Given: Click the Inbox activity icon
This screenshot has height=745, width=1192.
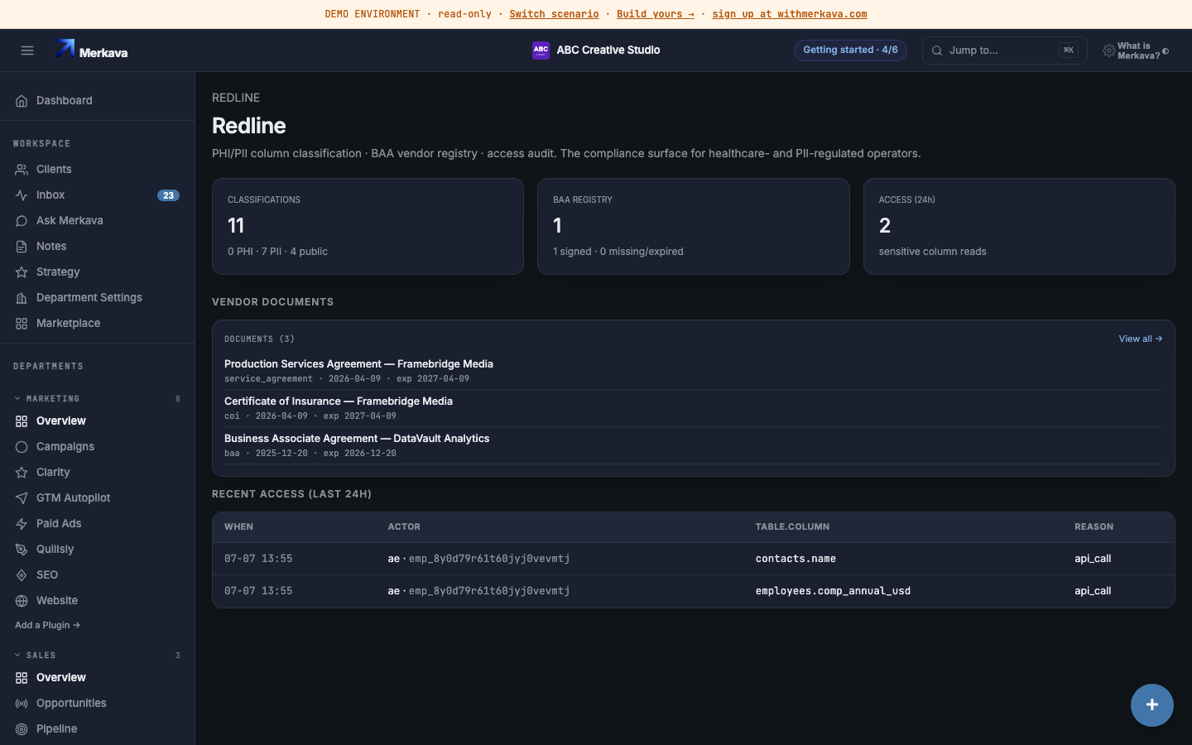Looking at the screenshot, I should pos(22,195).
